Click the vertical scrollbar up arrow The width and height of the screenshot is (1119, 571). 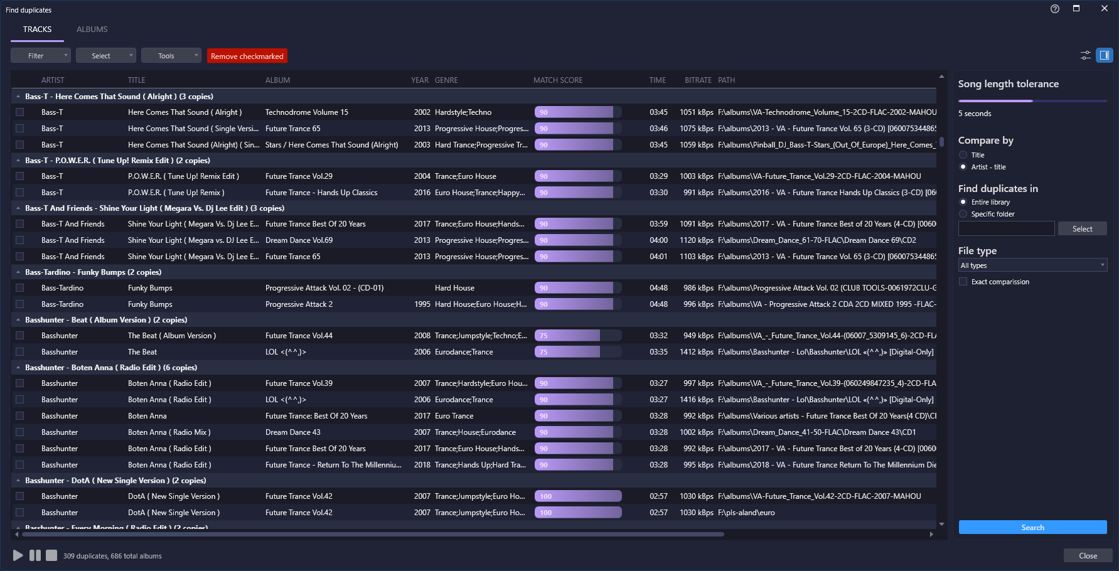[941, 77]
